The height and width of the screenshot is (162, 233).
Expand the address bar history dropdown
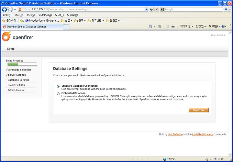pyautogui.click(x=146, y=9)
